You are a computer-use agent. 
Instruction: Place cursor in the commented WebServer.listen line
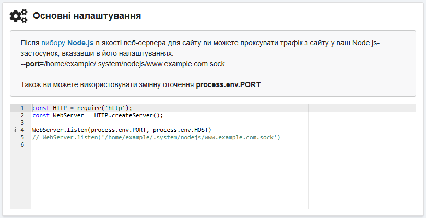(157, 137)
